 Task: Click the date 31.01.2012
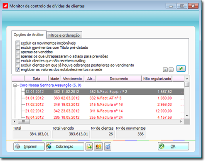[34, 98]
